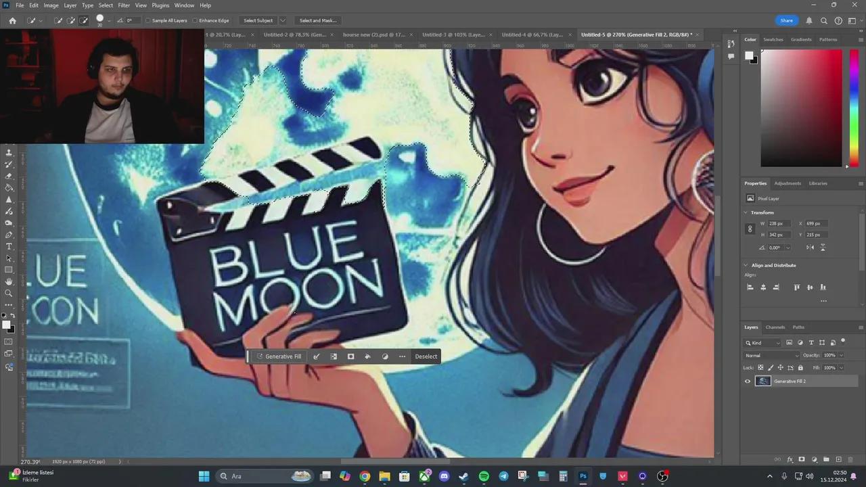Open the Select Subject dropdown arrow

point(283,20)
